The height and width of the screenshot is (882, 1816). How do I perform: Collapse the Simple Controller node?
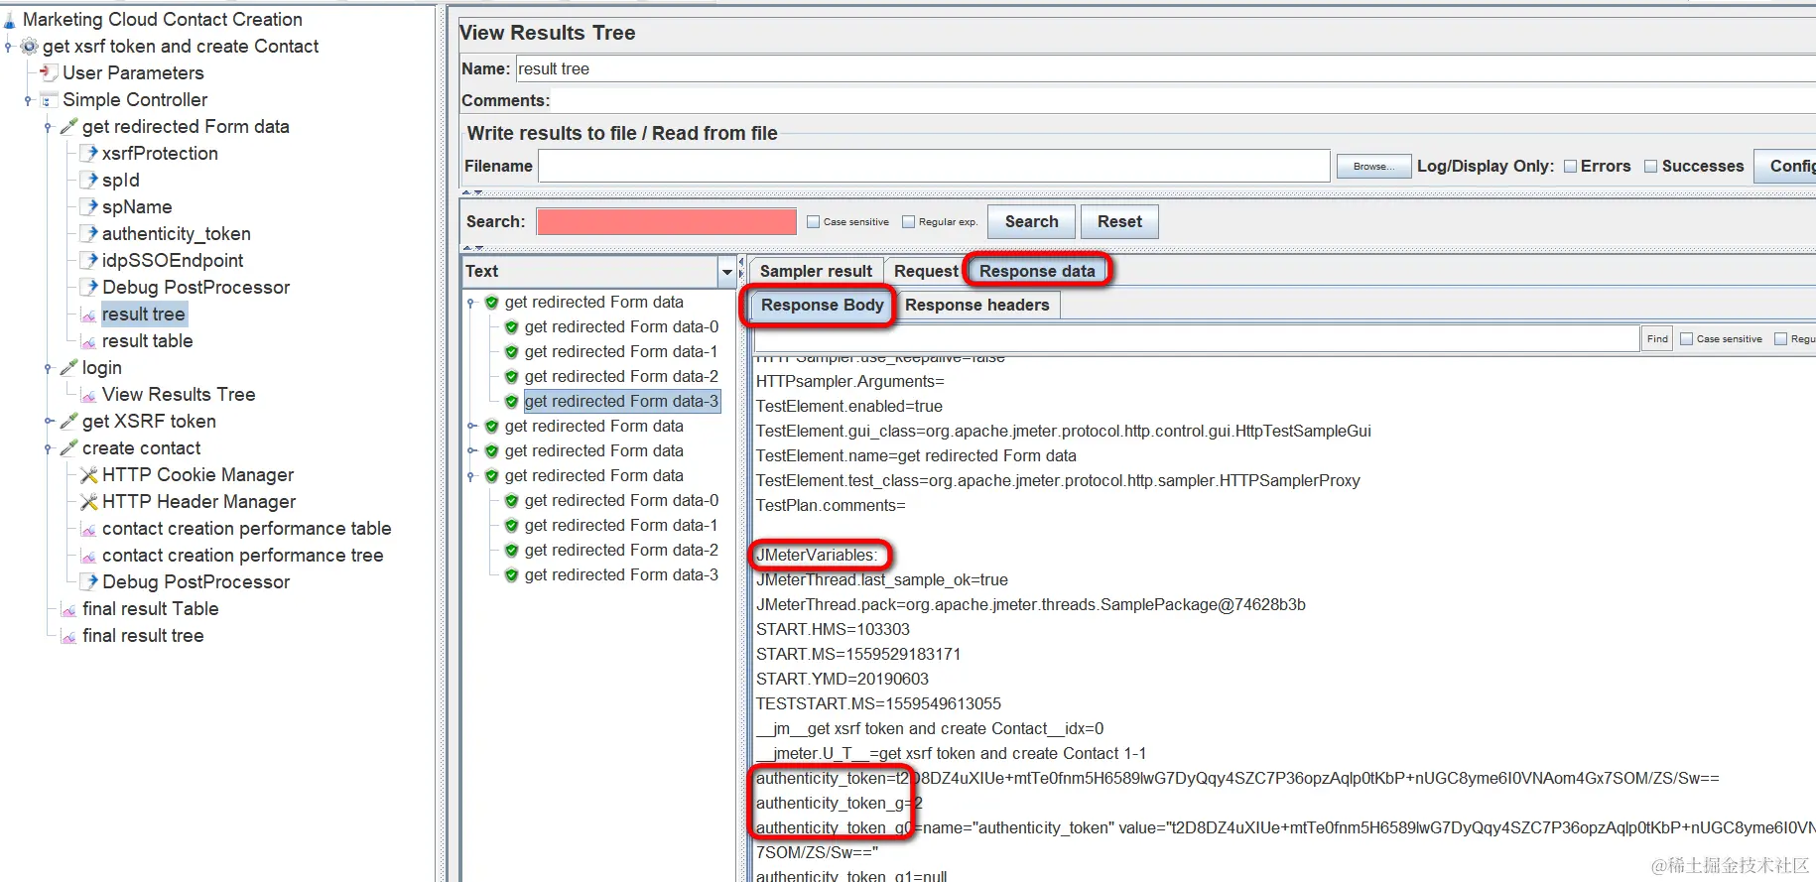click(28, 100)
